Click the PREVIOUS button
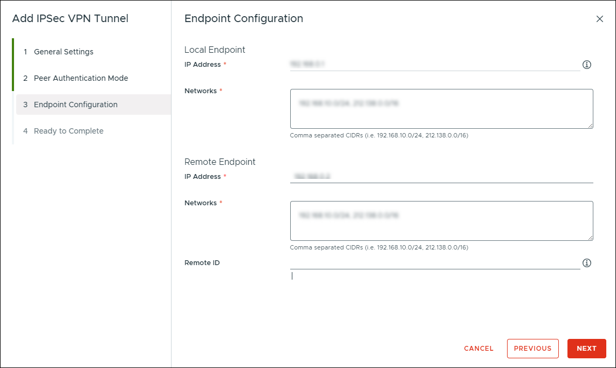The width and height of the screenshot is (616, 368). tap(532, 349)
